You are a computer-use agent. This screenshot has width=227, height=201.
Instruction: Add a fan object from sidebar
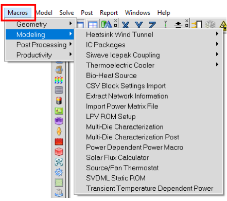59,162
